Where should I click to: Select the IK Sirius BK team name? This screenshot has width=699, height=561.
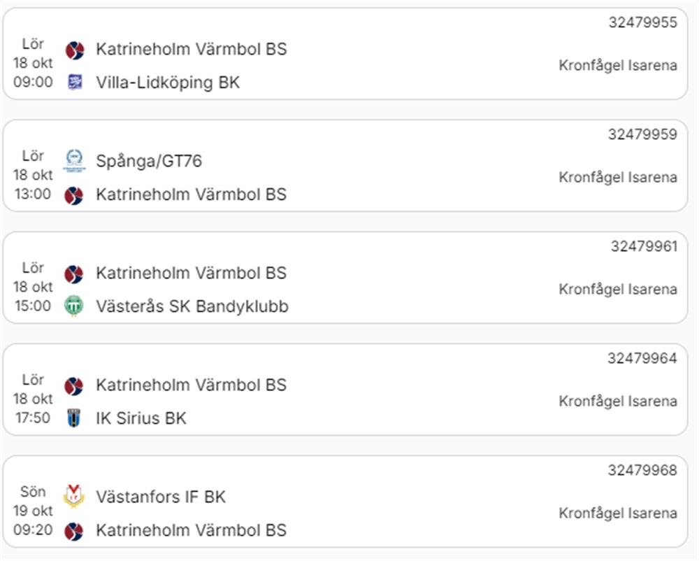[141, 418]
